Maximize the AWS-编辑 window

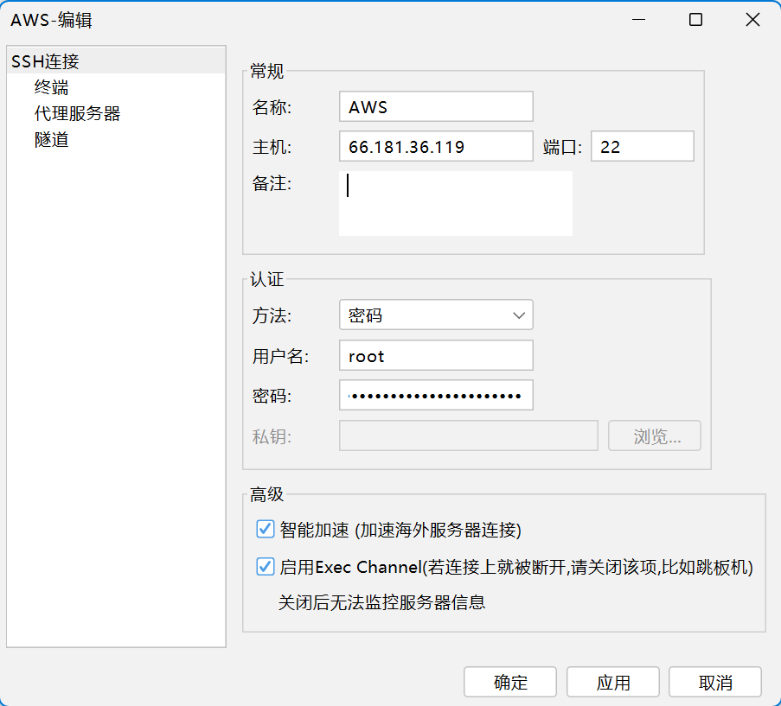click(695, 20)
